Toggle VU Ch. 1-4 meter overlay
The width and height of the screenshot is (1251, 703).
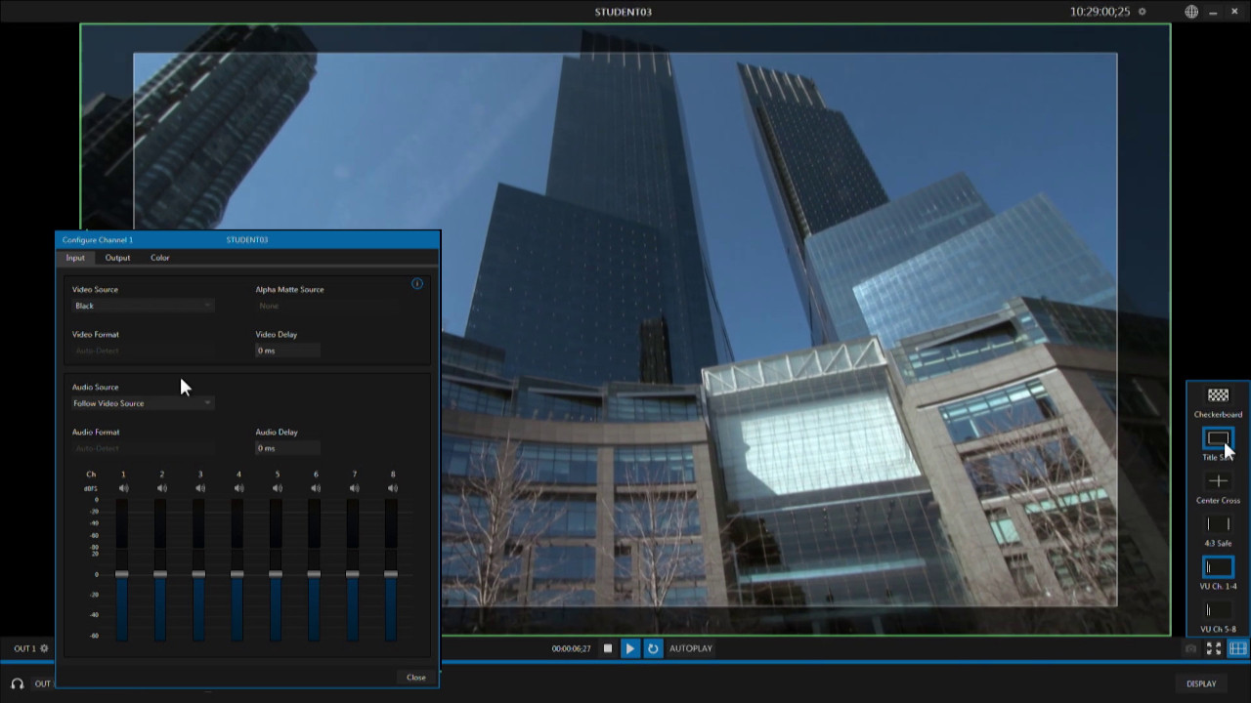pos(1218,567)
